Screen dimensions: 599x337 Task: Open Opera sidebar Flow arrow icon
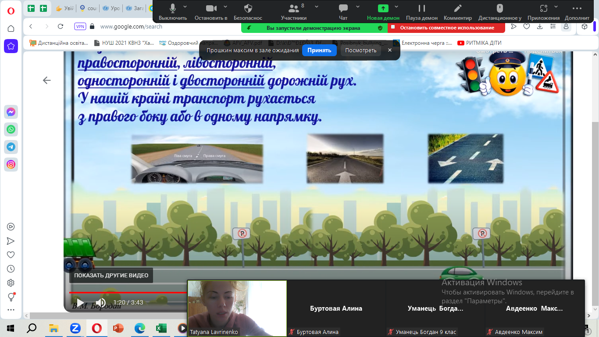(11, 241)
